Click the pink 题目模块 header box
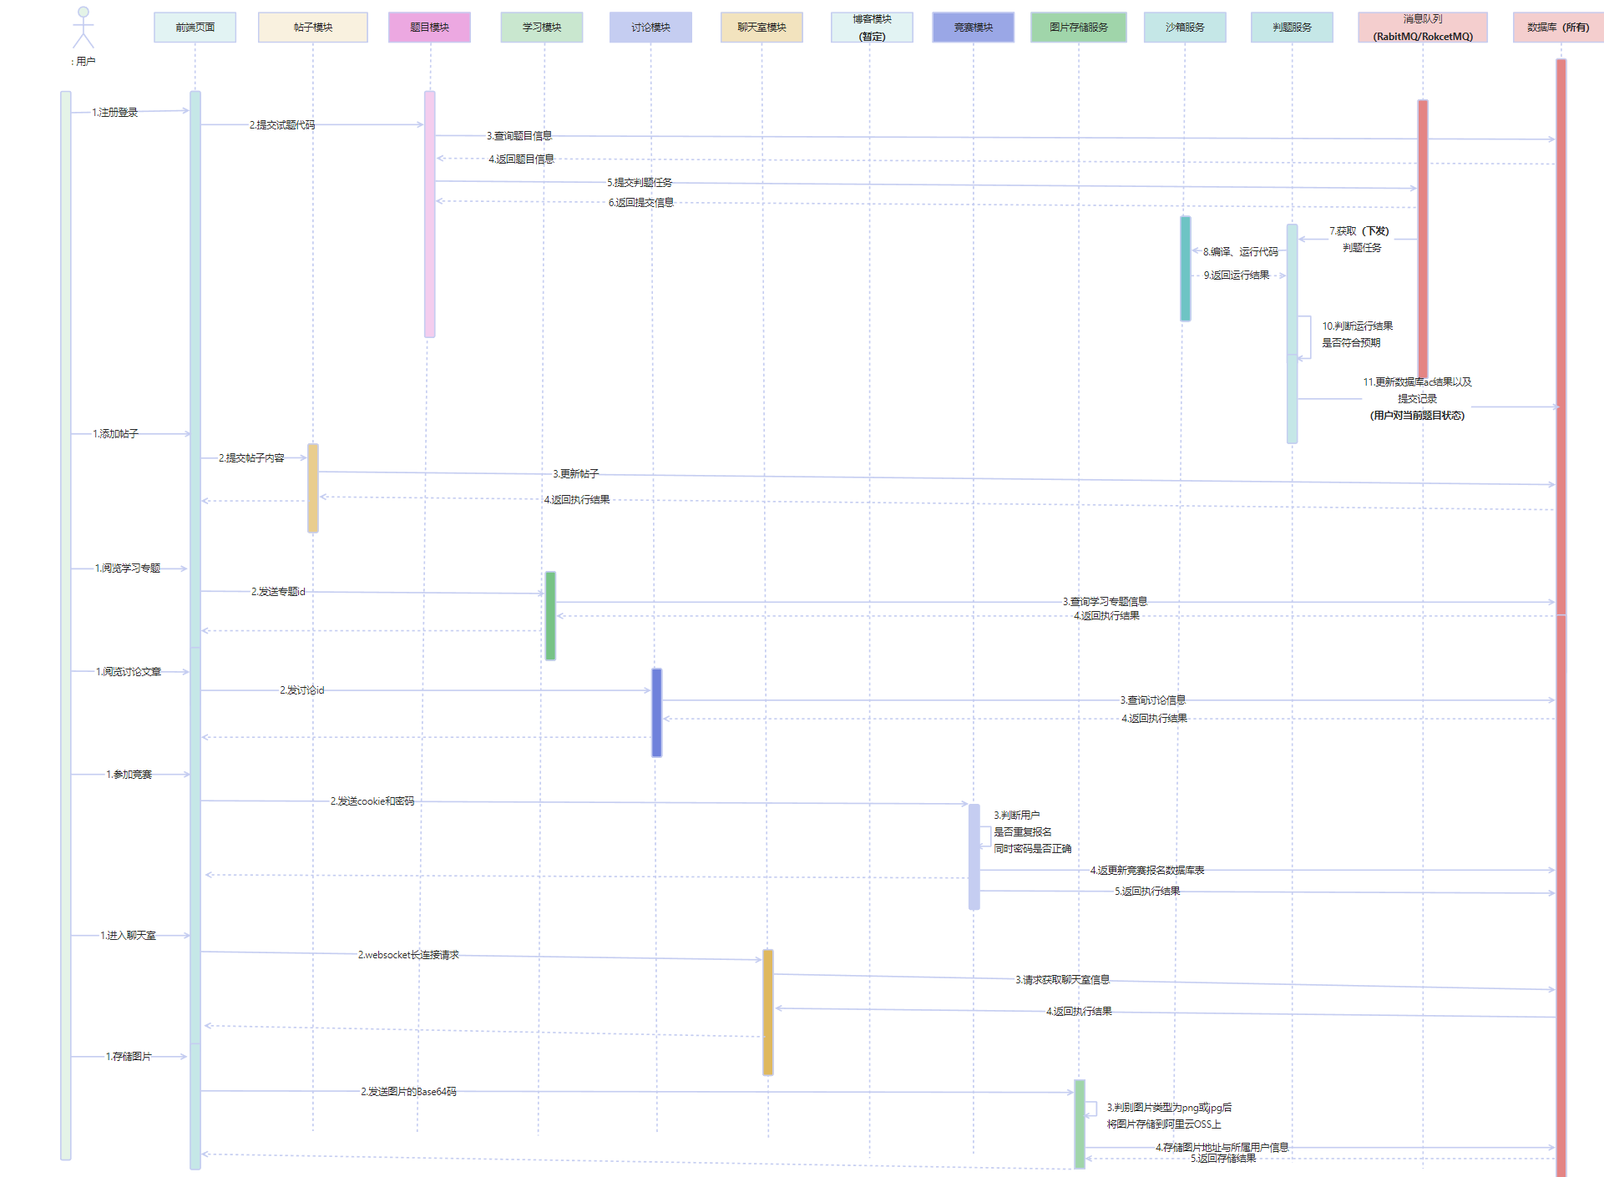The width and height of the screenshot is (1604, 1177). [x=429, y=28]
